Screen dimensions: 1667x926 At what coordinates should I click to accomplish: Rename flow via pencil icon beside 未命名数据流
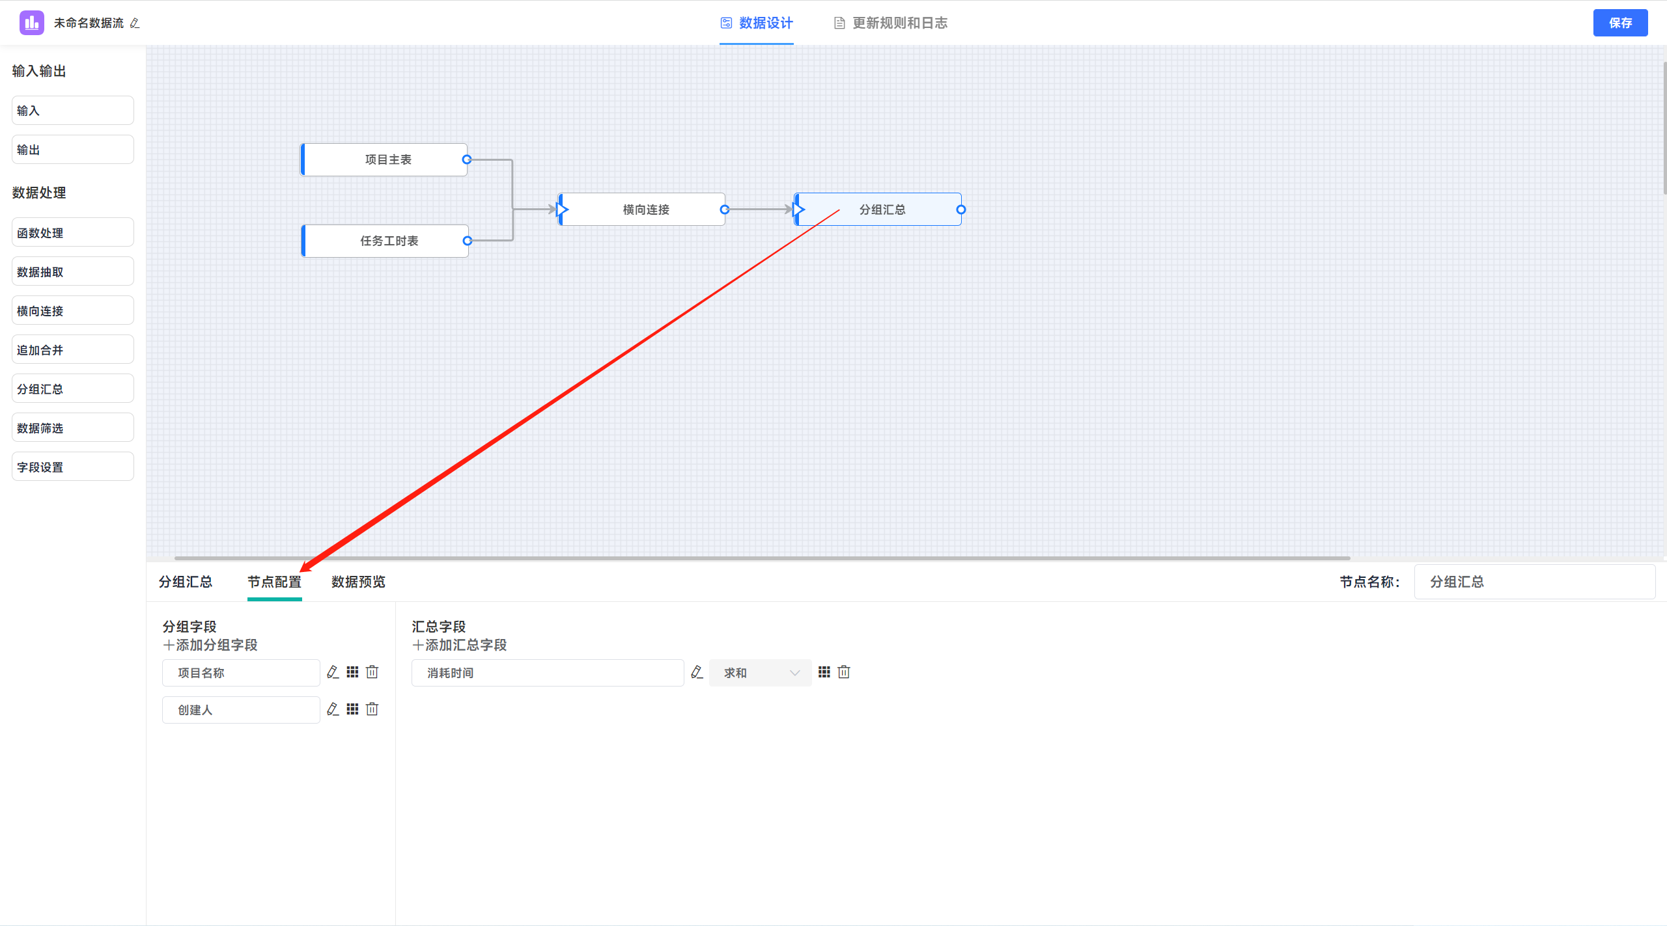click(135, 23)
